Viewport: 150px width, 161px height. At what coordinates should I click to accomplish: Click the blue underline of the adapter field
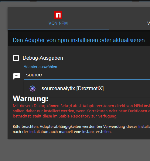click(x=87, y=79)
